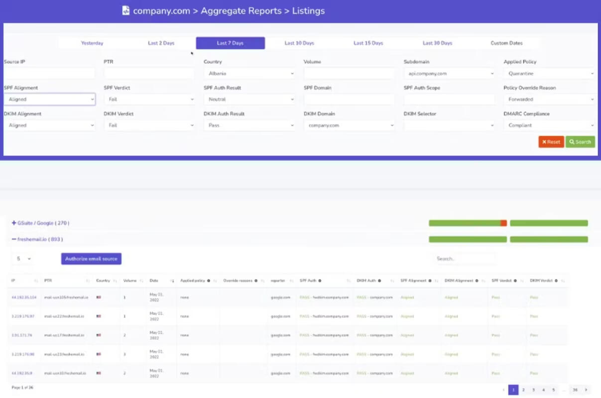Open Applied Policy dropdown showing Quarantine

549,74
